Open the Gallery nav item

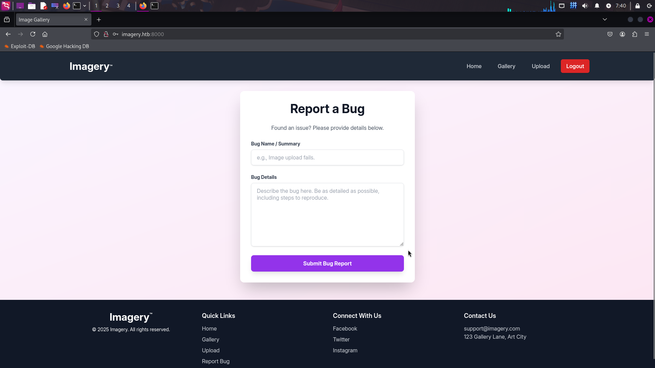[x=506, y=66]
